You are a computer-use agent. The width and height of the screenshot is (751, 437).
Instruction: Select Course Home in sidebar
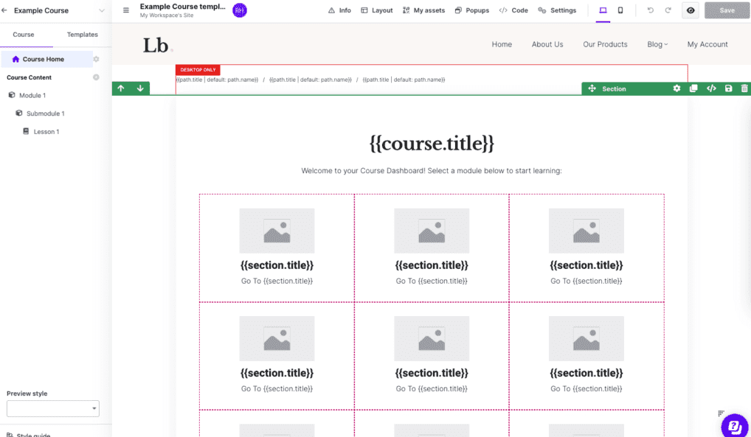pos(46,59)
